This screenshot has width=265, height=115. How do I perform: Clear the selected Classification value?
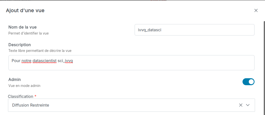pyautogui.click(x=241, y=105)
